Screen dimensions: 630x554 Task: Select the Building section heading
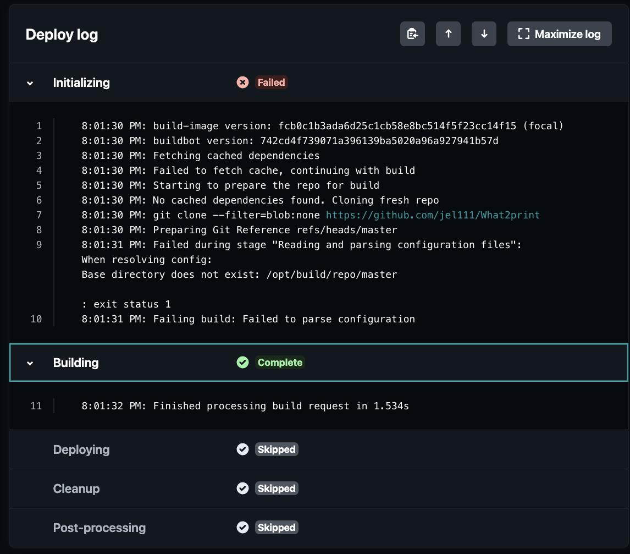coord(76,363)
